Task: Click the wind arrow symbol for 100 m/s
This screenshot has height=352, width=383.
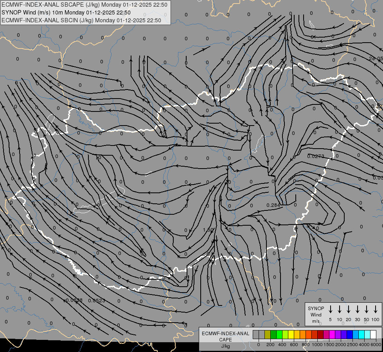Action: click(376, 309)
